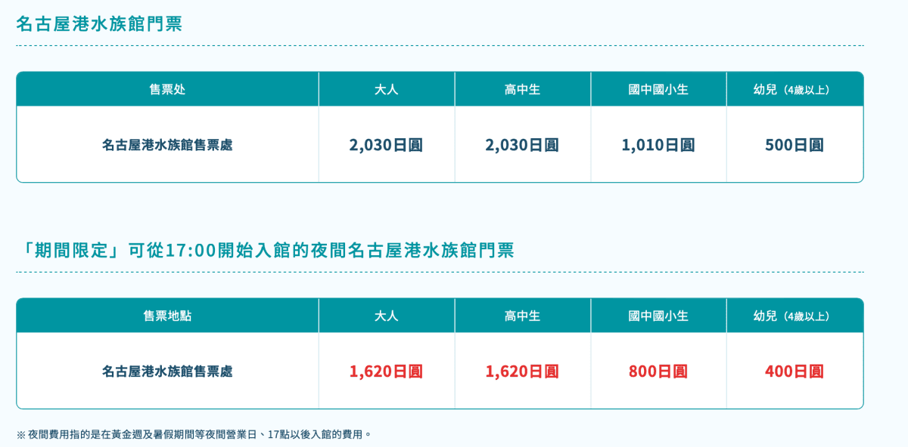Click the 「期間限定」 night ticket heading
The image size is (908, 447).
(265, 251)
